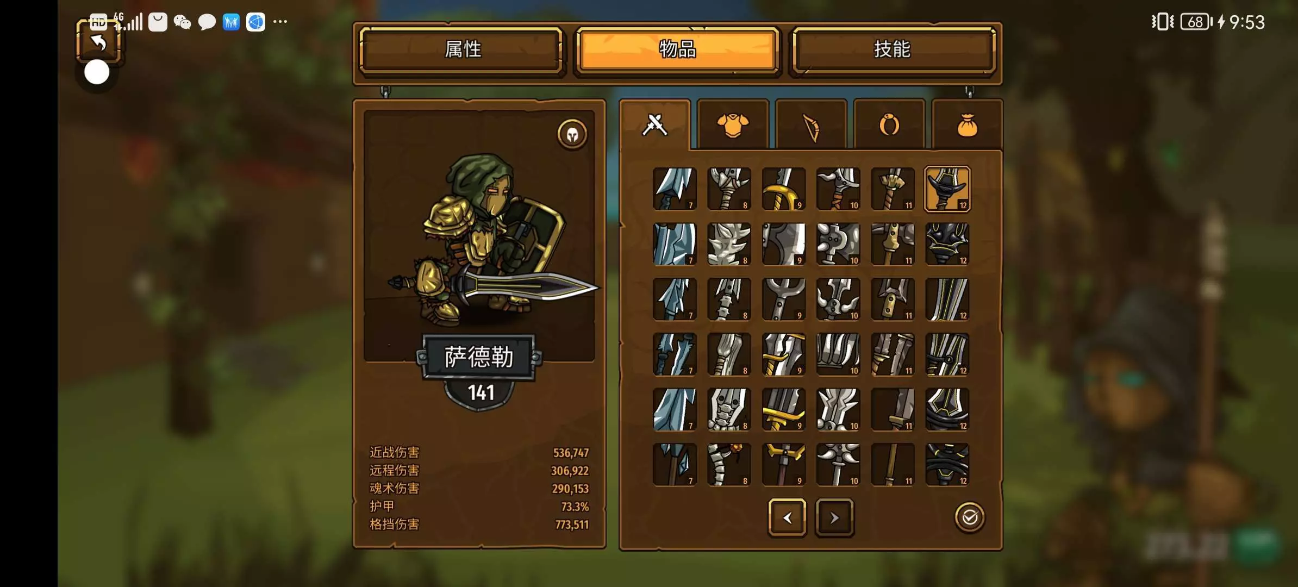Tap the white floating assist circle
Viewport: 1298px width, 587px height.
click(97, 72)
